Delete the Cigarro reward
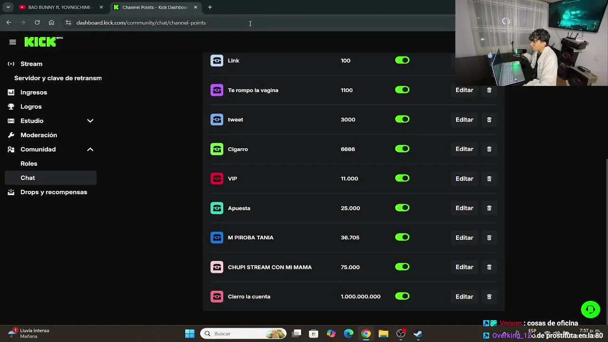Image resolution: width=608 pixels, height=342 pixels. click(x=489, y=149)
